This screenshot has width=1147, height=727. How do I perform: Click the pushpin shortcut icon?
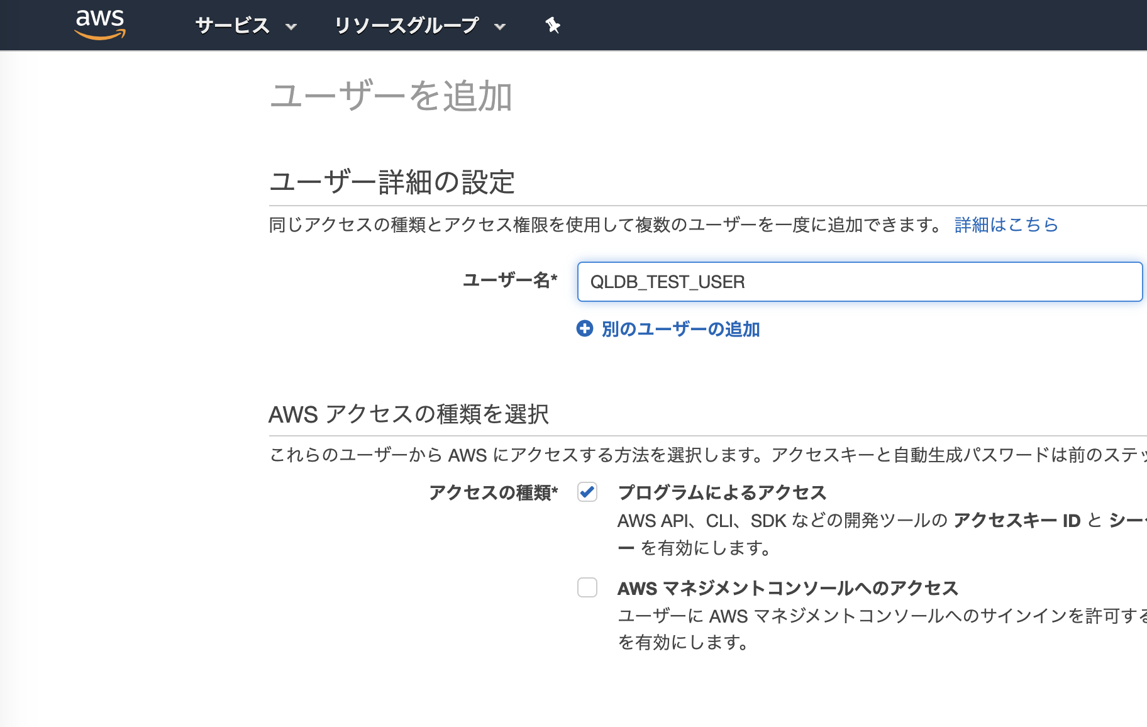[553, 25]
